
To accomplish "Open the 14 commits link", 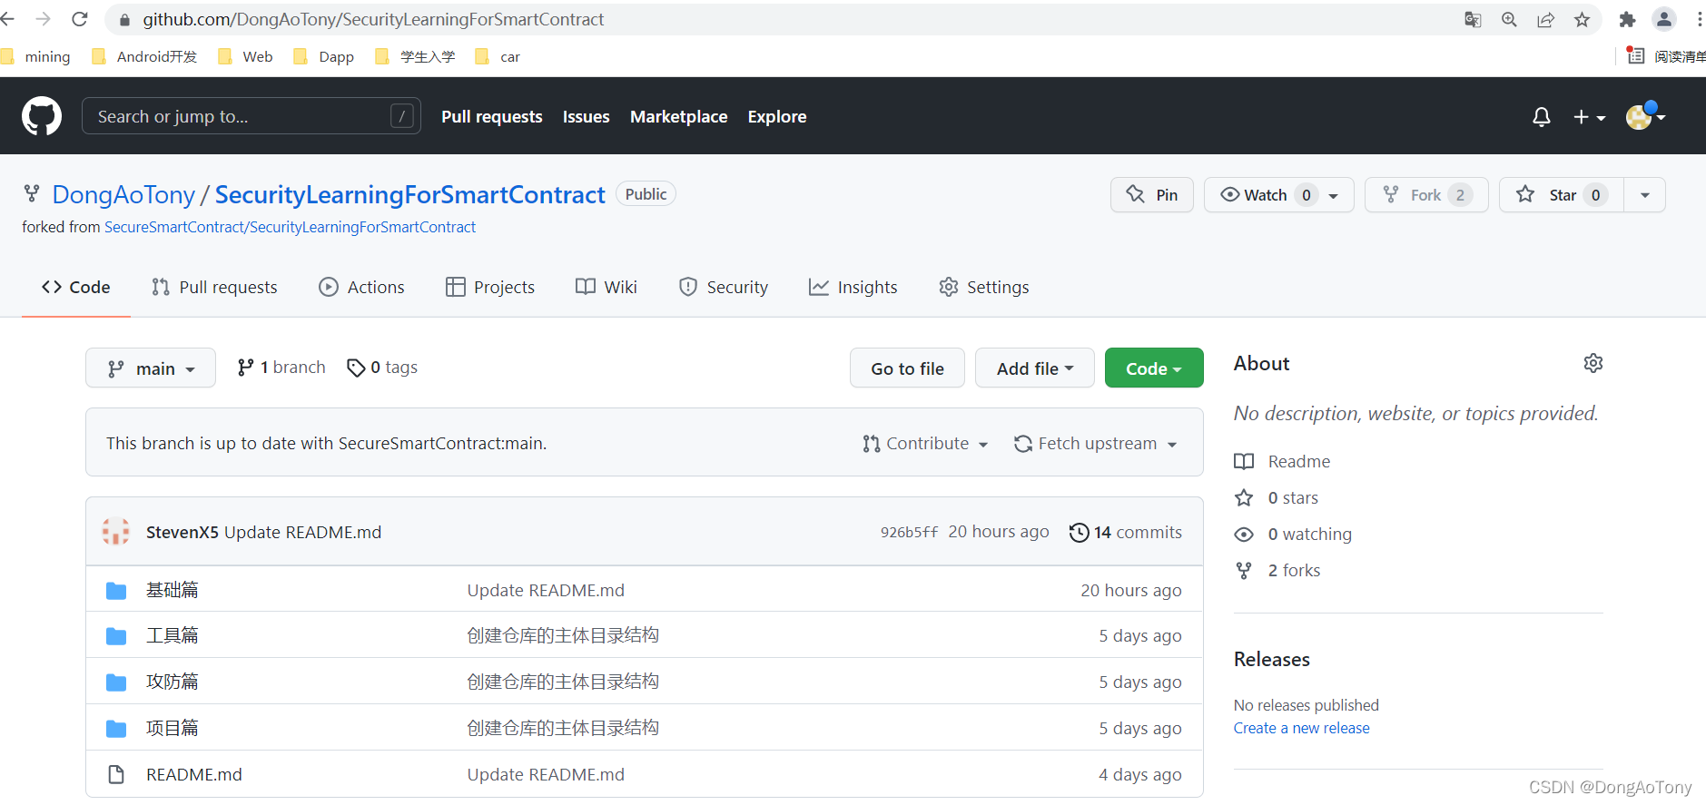I will click(1126, 533).
